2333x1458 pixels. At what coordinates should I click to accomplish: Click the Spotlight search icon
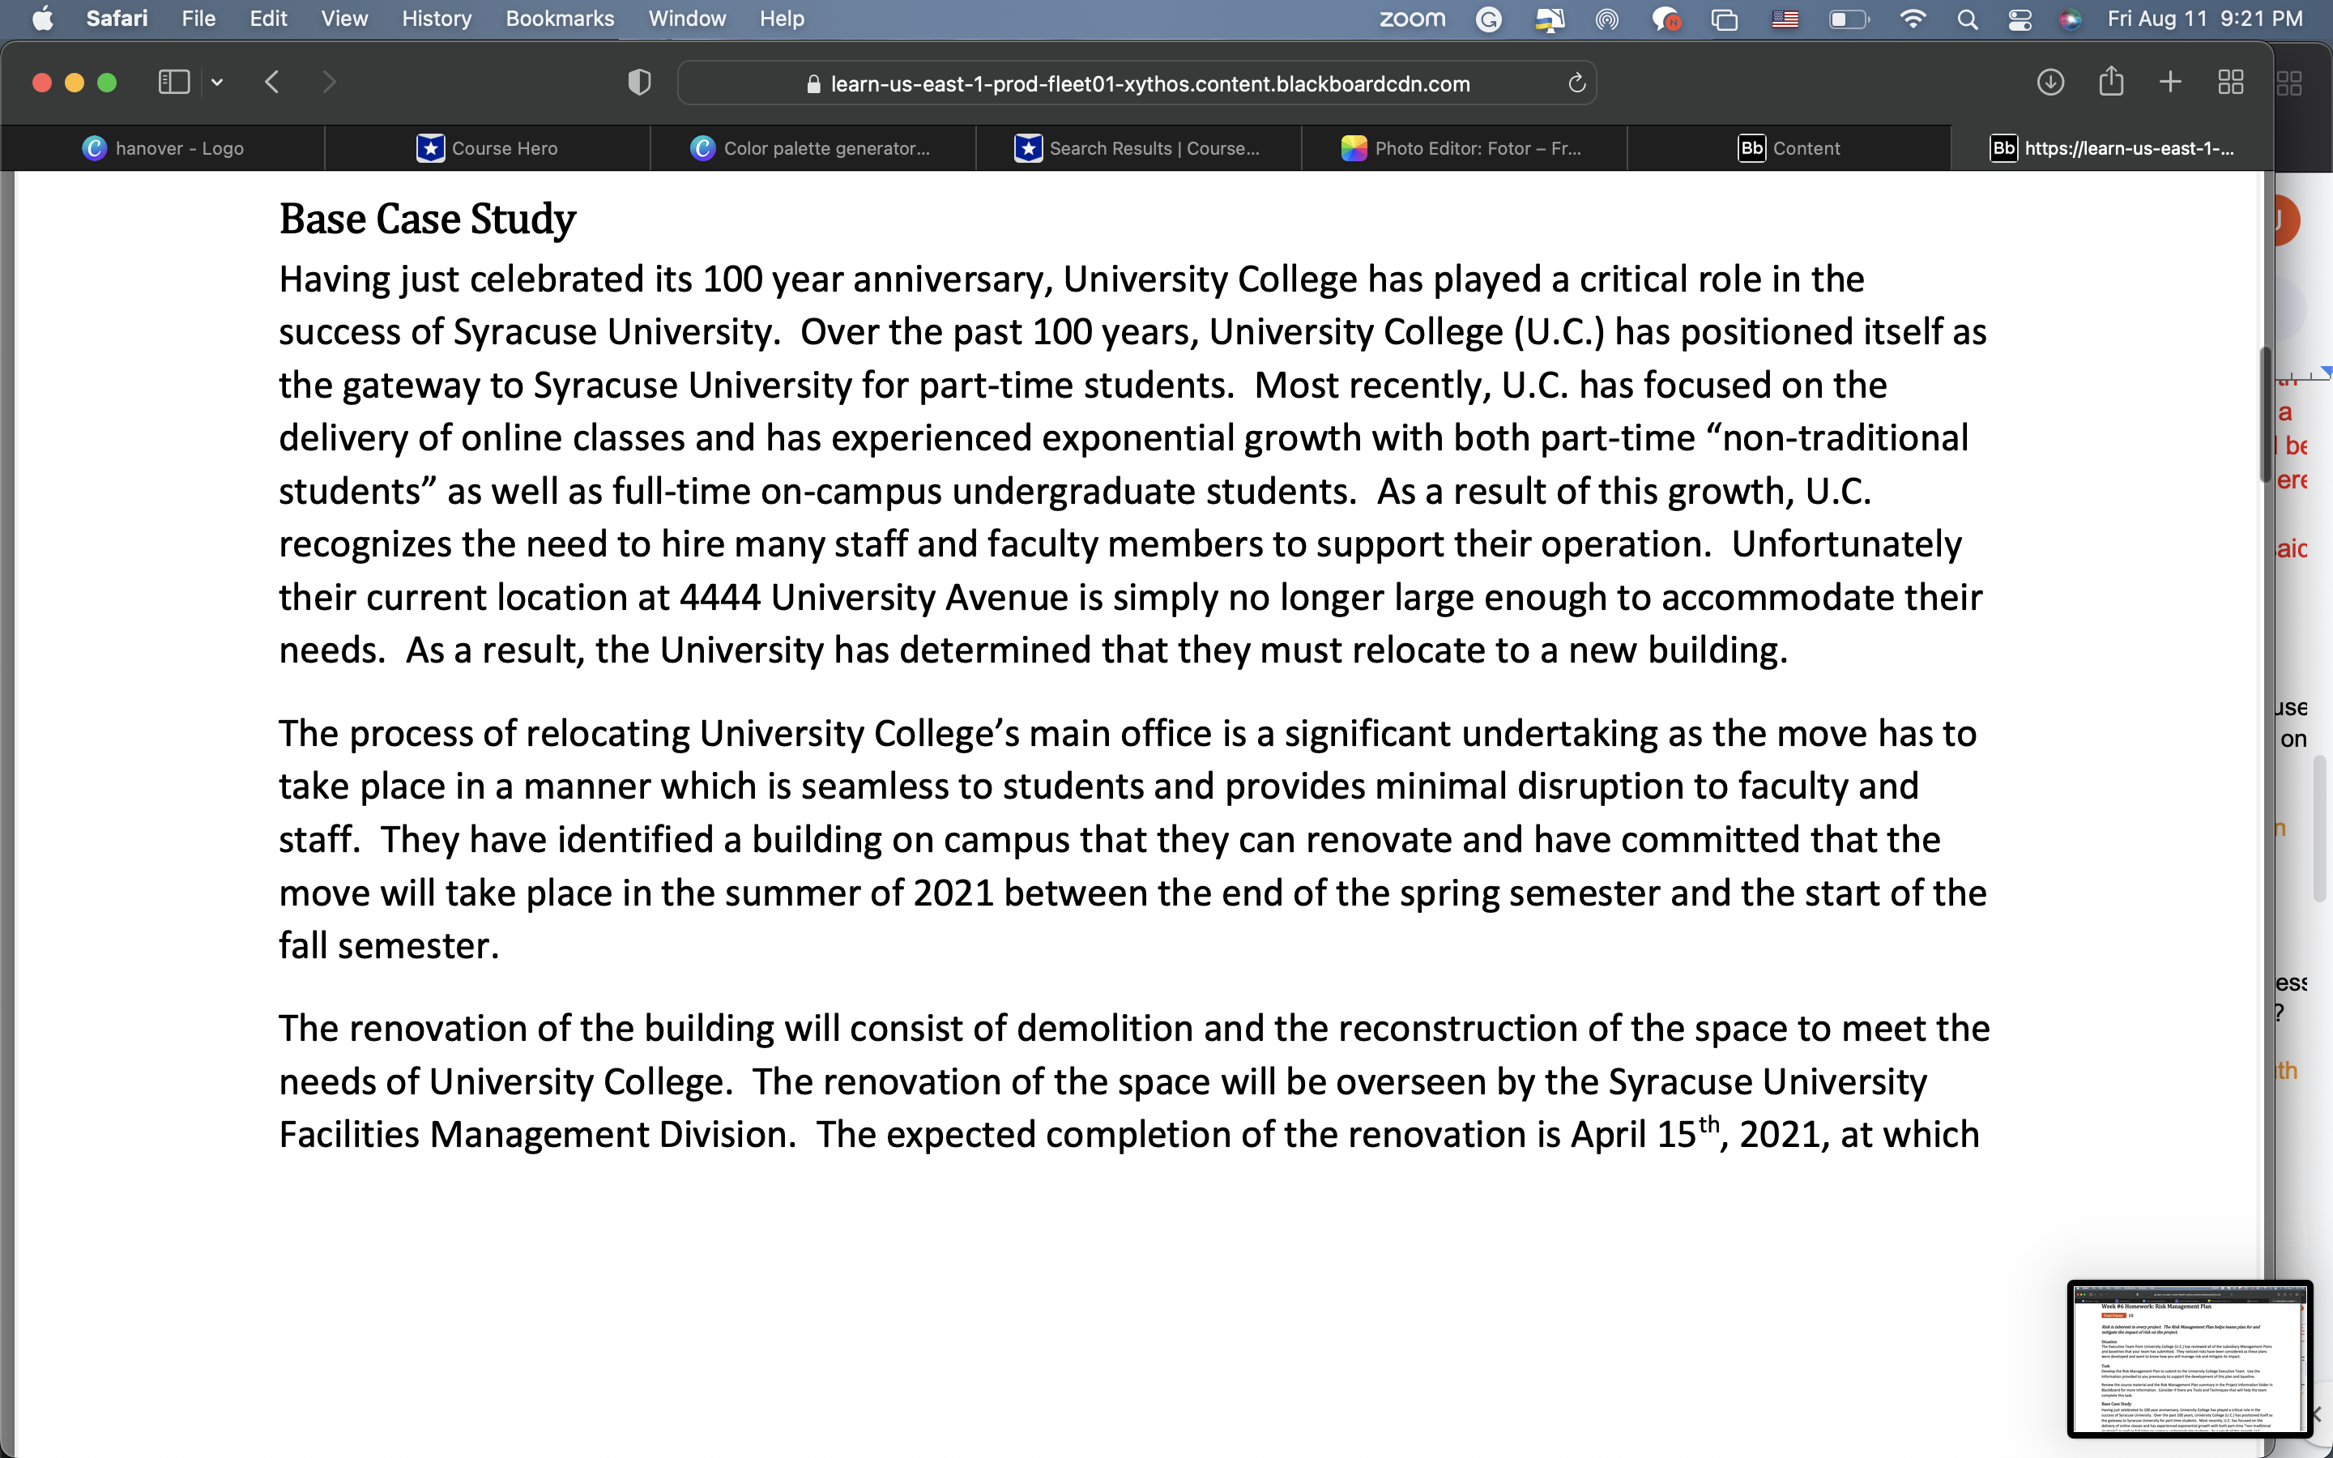1968,19
